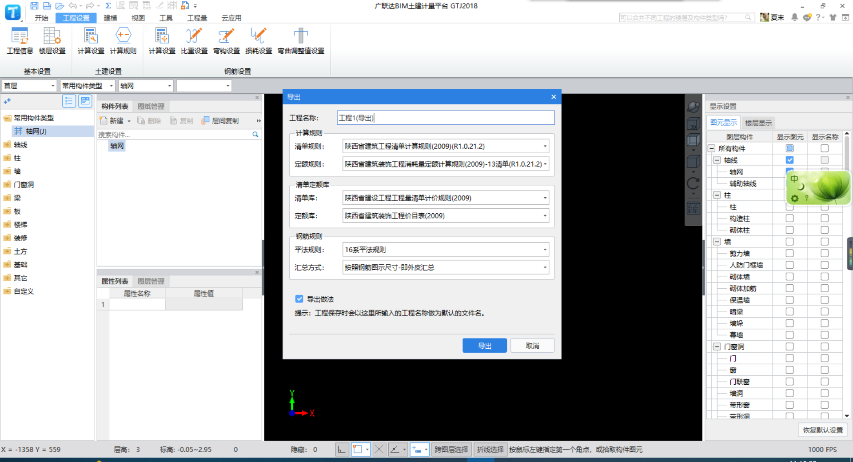Switch to the 建模 ribbon tab

click(x=110, y=18)
